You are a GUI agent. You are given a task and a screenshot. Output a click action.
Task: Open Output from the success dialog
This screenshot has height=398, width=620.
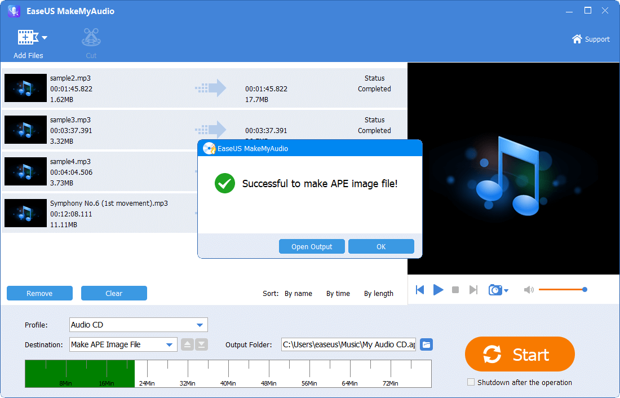point(312,246)
